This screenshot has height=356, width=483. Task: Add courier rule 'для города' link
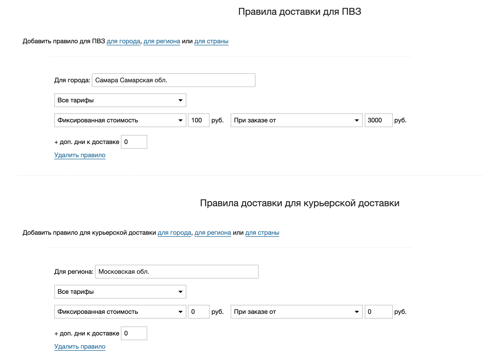[174, 233]
